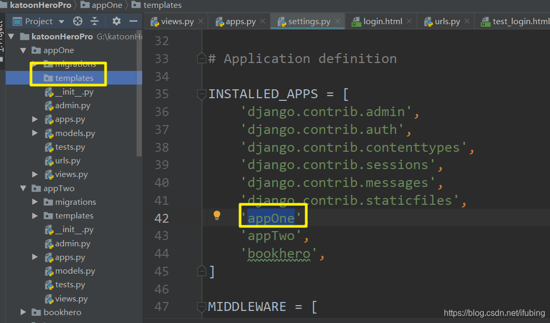The image size is (550, 323).
Task: Click the project tree vertical scrollbar
Action: click(139, 93)
